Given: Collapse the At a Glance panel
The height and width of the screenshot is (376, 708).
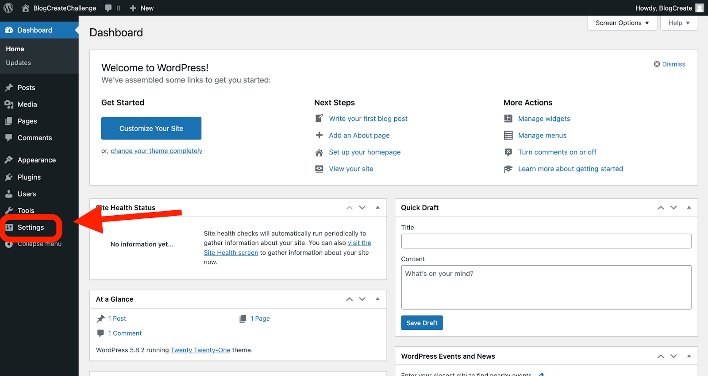Looking at the screenshot, I should [377, 299].
